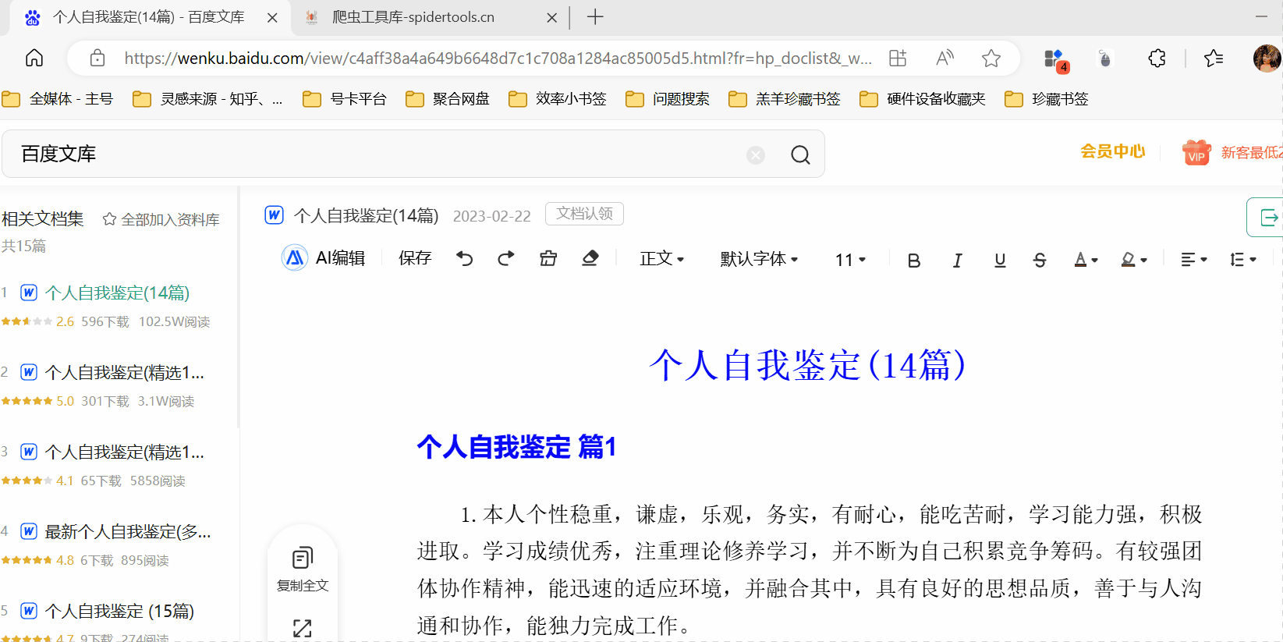This screenshot has height=642, width=1283.
Task: Select the format painter brush icon
Action: pos(548,258)
